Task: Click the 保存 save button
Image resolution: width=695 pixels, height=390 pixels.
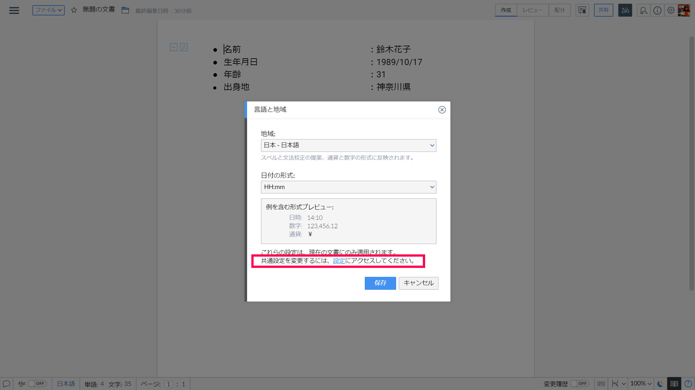Action: pyautogui.click(x=380, y=283)
